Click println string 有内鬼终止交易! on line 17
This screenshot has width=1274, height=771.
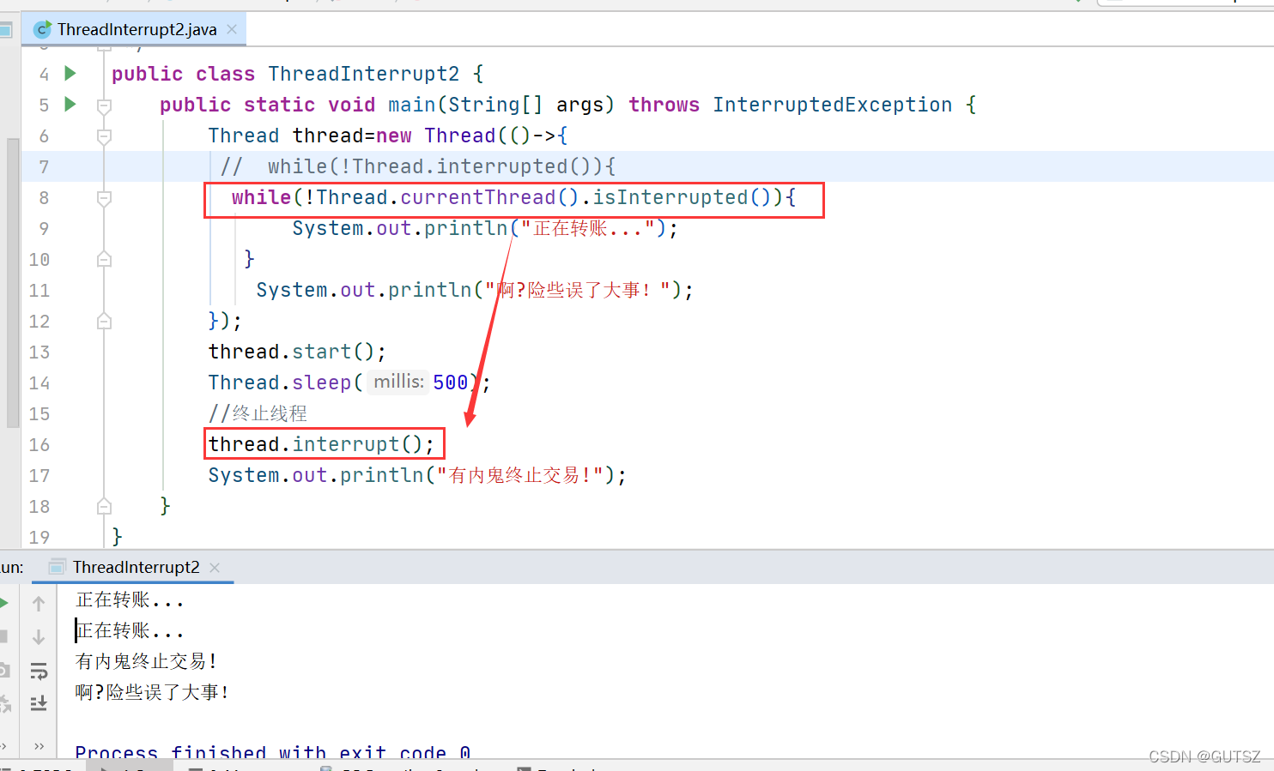[520, 475]
